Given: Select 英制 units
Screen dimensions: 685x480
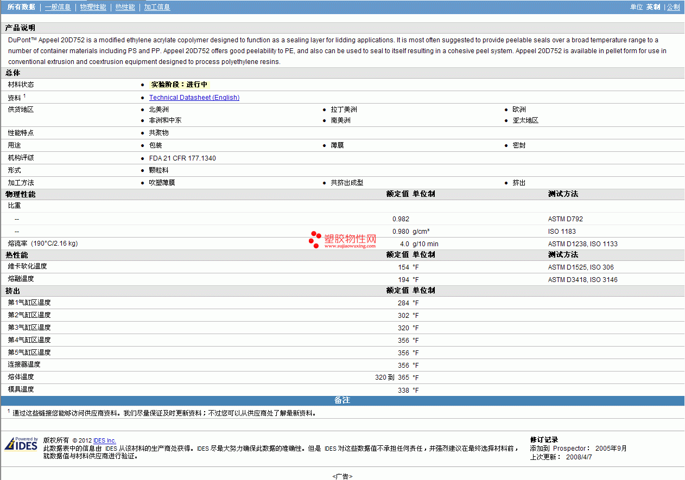Looking at the screenshot, I should (x=653, y=7).
